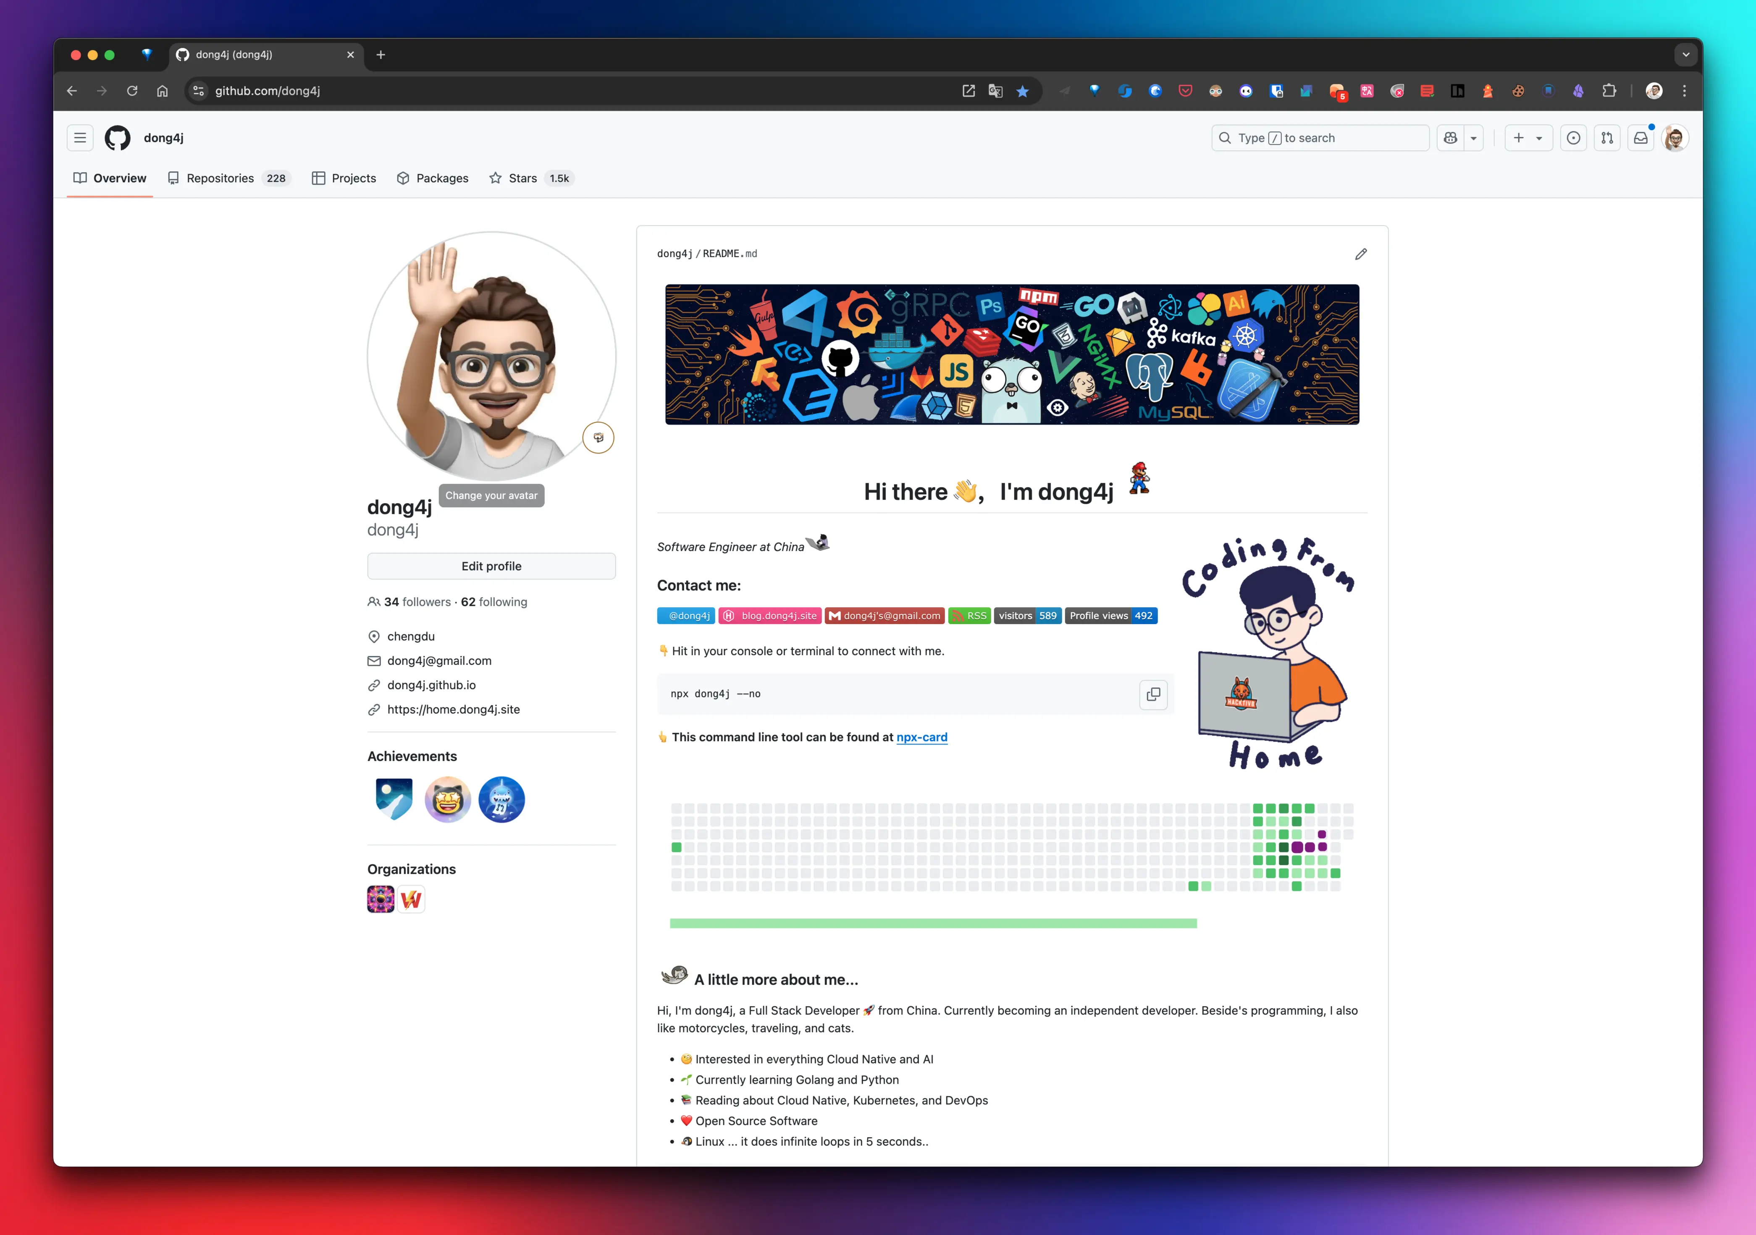Open GitHub Copilot chat icon
The image size is (1756, 1235).
[1450, 138]
